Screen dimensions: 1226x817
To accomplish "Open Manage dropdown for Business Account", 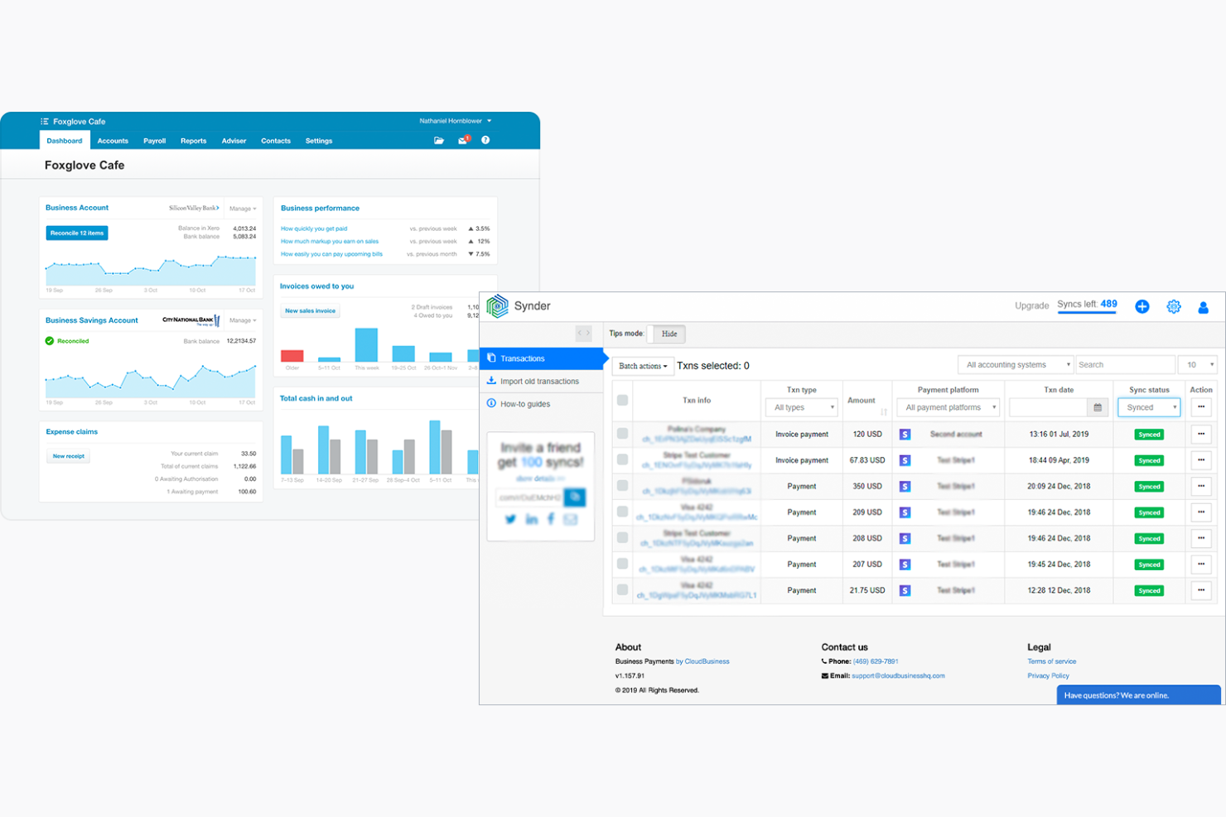I will coord(243,209).
